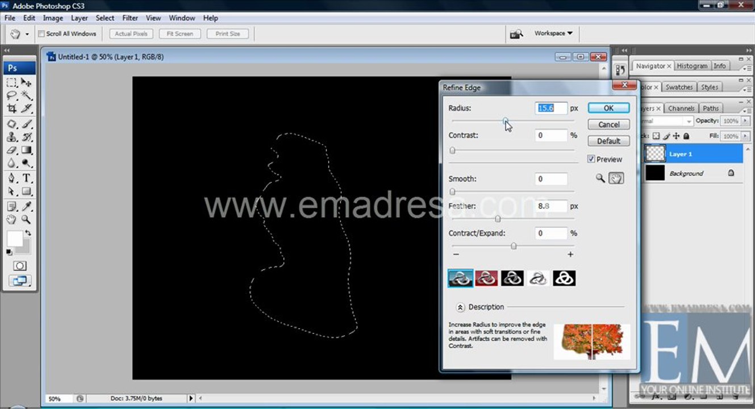This screenshot has width=755, height=409.
Task: Click the Actual Pixels button
Action: click(131, 34)
